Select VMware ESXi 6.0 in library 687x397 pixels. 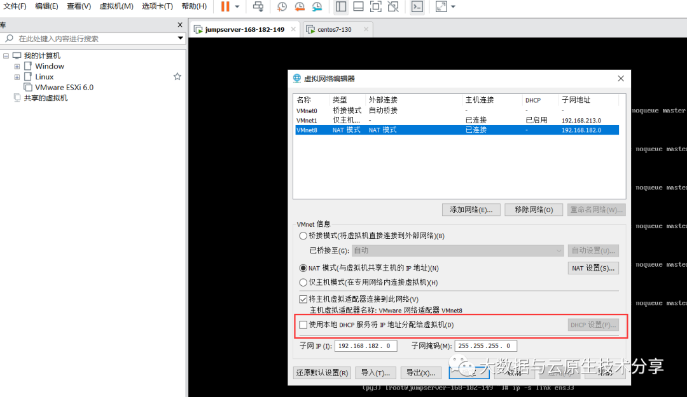pyautogui.click(x=64, y=87)
